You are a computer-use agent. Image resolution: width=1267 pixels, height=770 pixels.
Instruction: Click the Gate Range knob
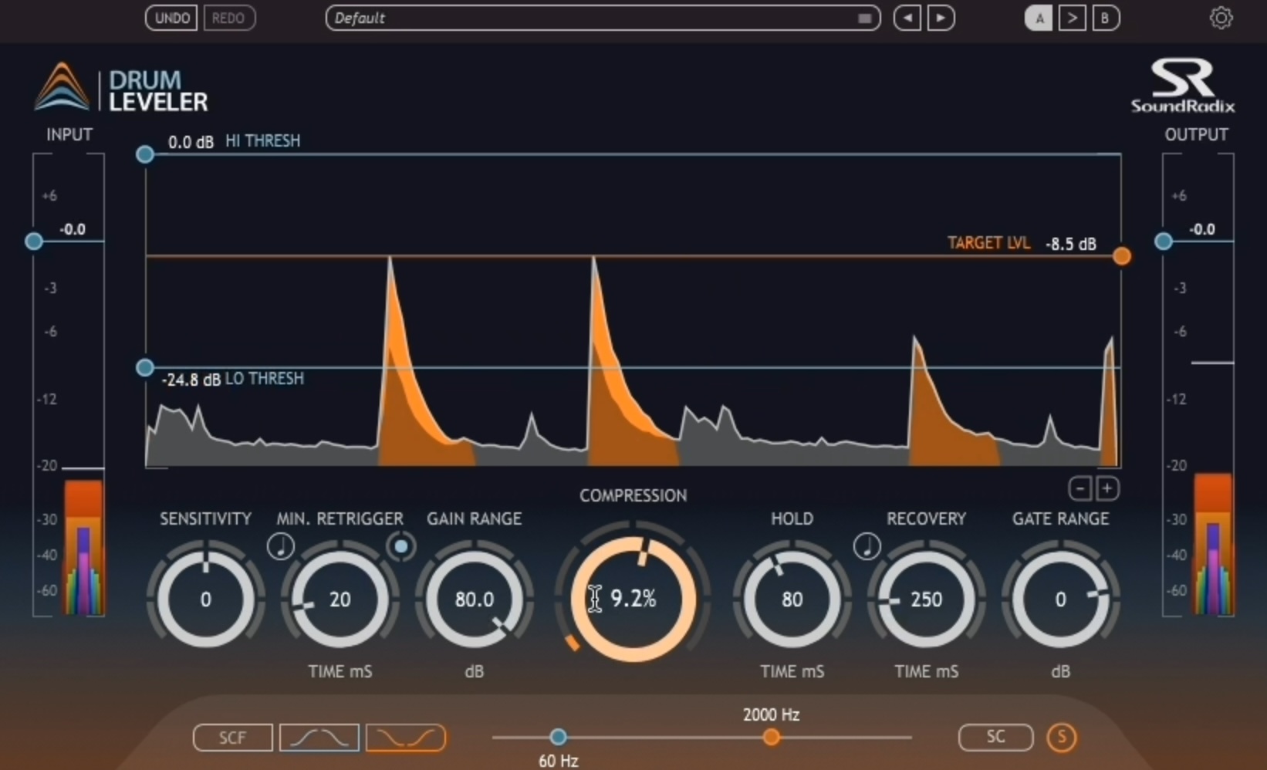pyautogui.click(x=1060, y=599)
